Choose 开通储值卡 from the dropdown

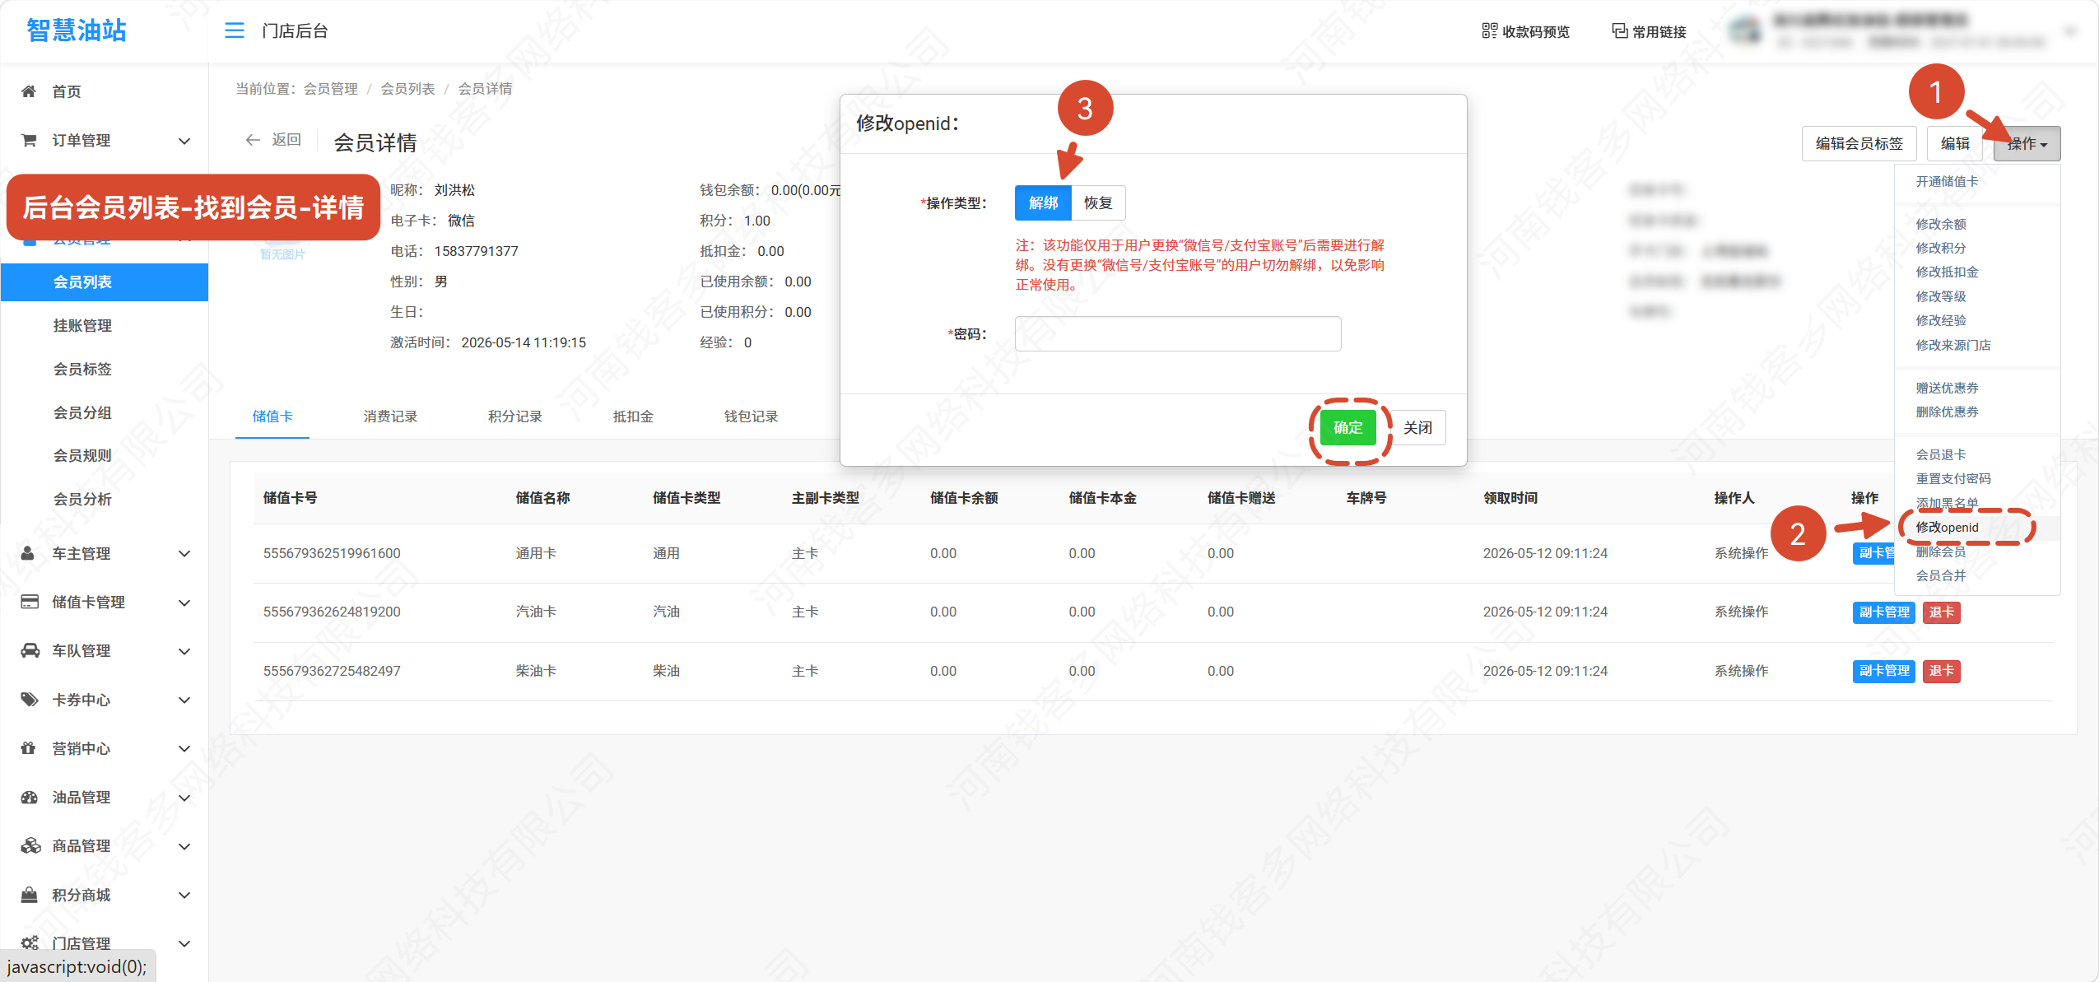(1948, 181)
